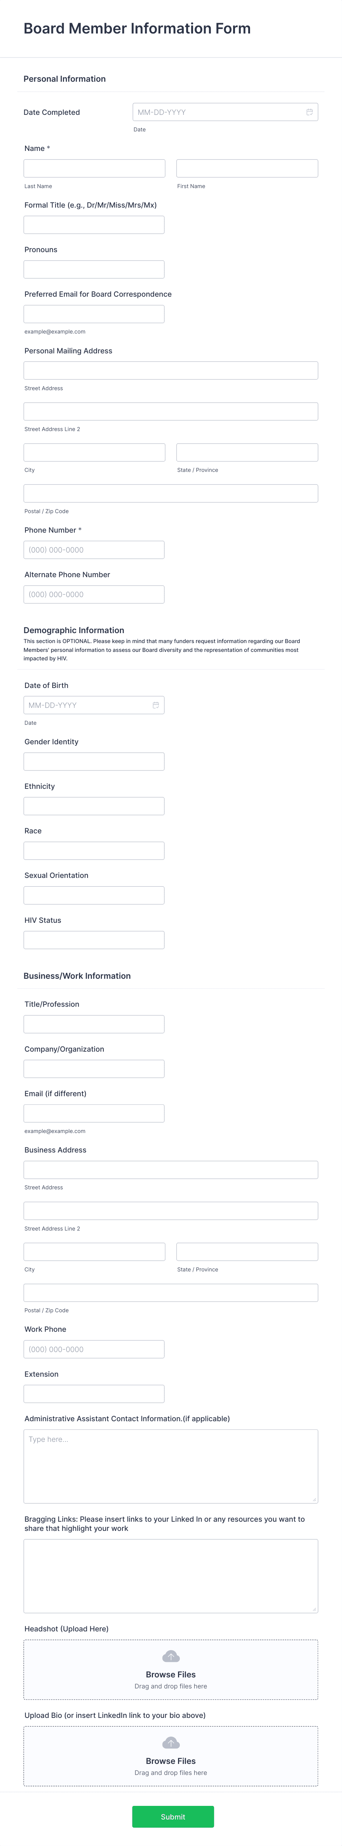
Task: Open the Date Completed calendar picker icon
Action: (x=309, y=113)
